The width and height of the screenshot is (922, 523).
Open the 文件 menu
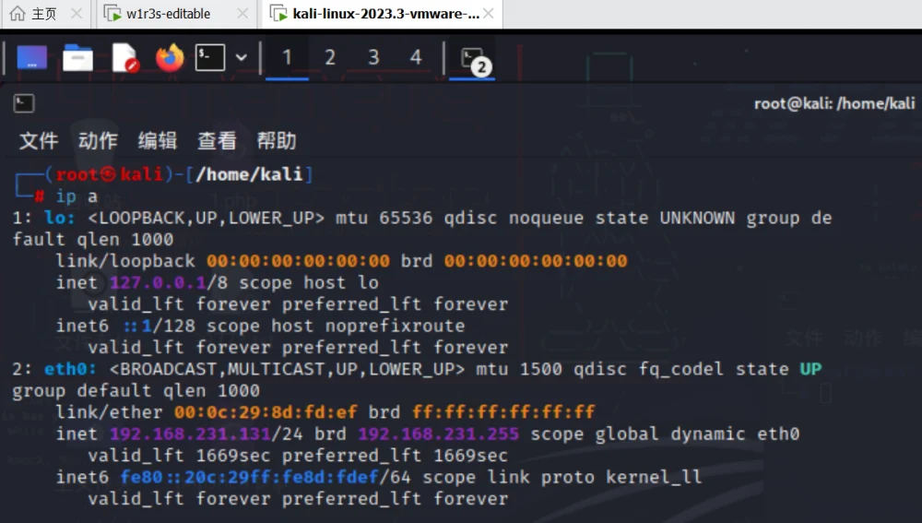point(39,141)
